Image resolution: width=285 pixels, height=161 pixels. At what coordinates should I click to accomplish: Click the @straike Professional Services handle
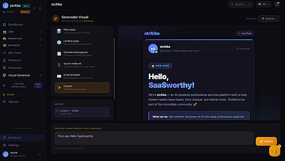pyautogui.click(x=180, y=51)
